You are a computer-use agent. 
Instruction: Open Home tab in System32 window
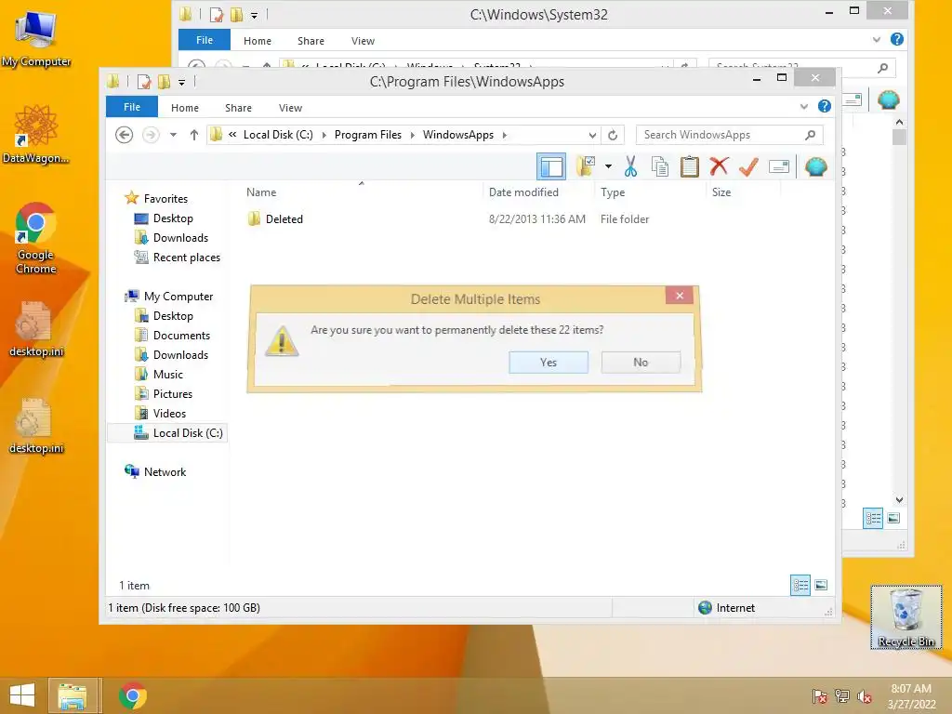258,41
